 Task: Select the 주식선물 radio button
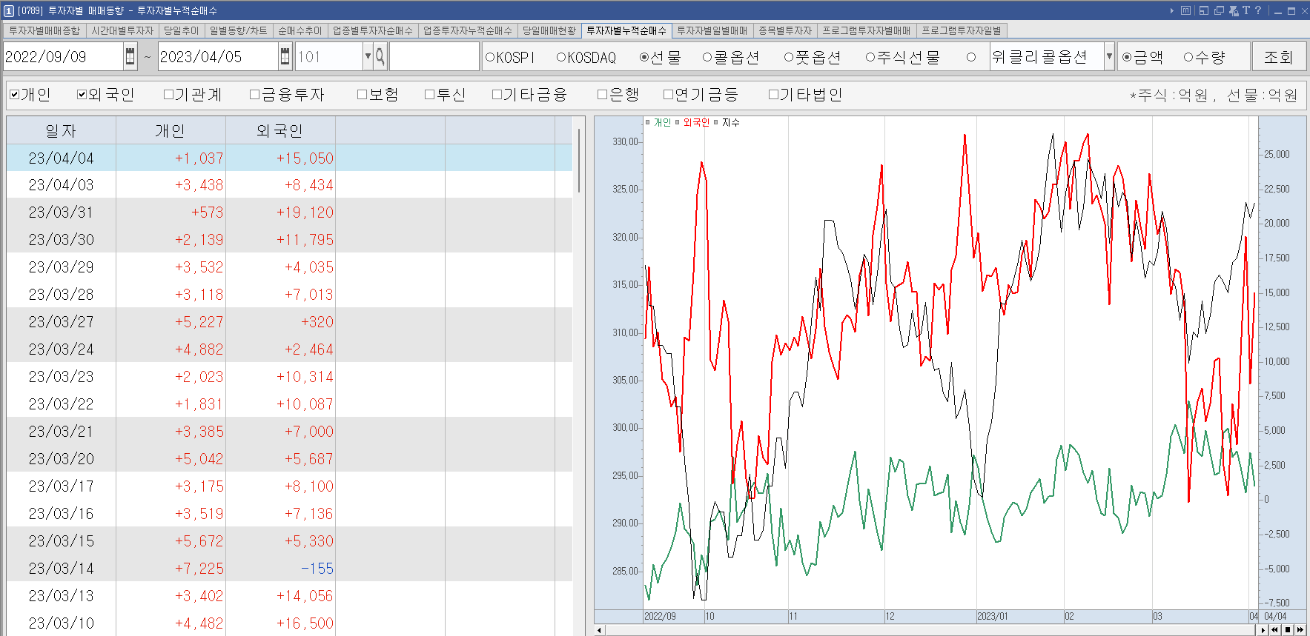point(870,57)
